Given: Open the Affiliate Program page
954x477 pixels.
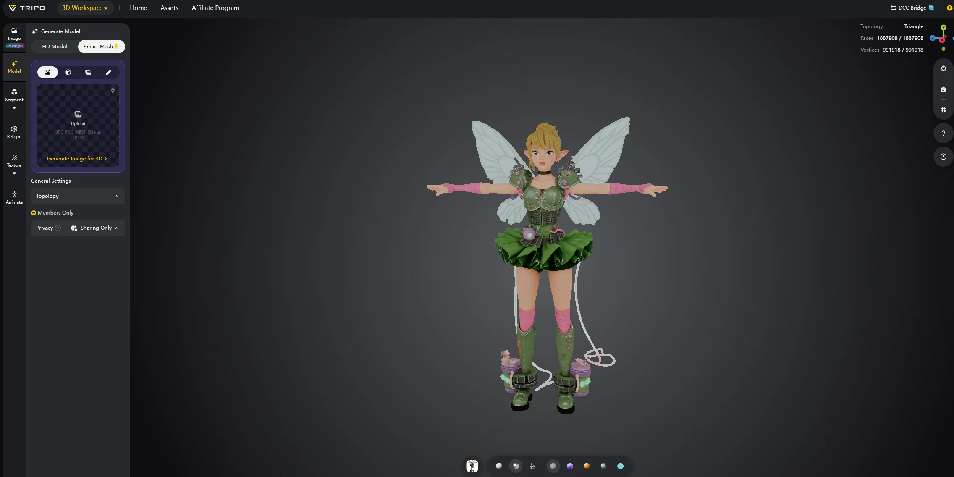Looking at the screenshot, I should [215, 8].
